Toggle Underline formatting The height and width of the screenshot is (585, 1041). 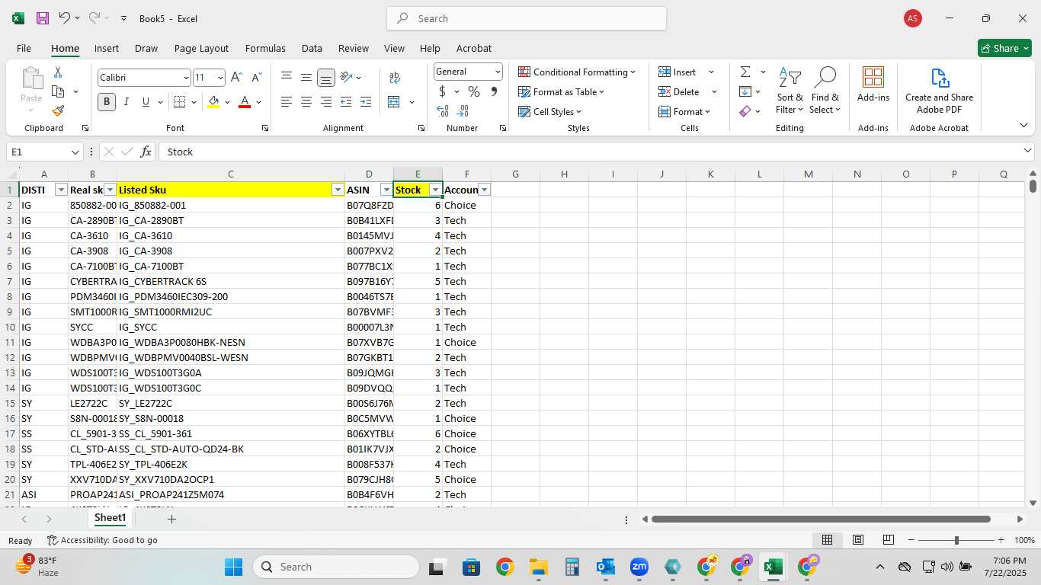(146, 102)
